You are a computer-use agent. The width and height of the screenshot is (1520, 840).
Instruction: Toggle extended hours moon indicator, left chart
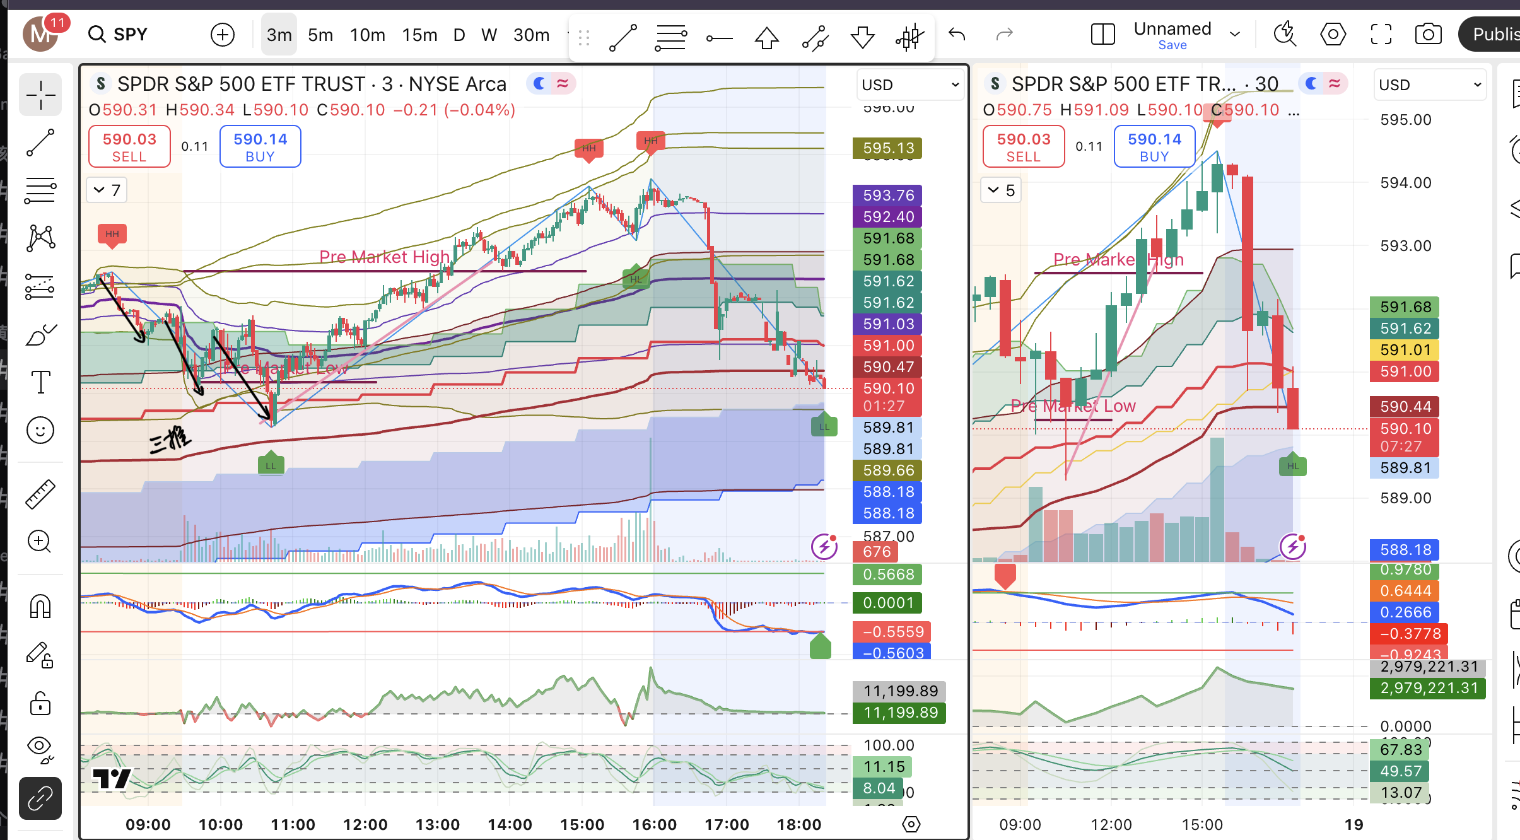click(539, 83)
